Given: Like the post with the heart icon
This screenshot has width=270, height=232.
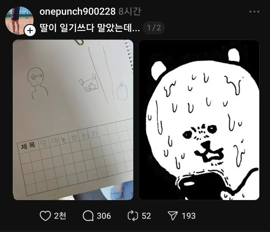Looking at the screenshot, I should click(x=45, y=216).
